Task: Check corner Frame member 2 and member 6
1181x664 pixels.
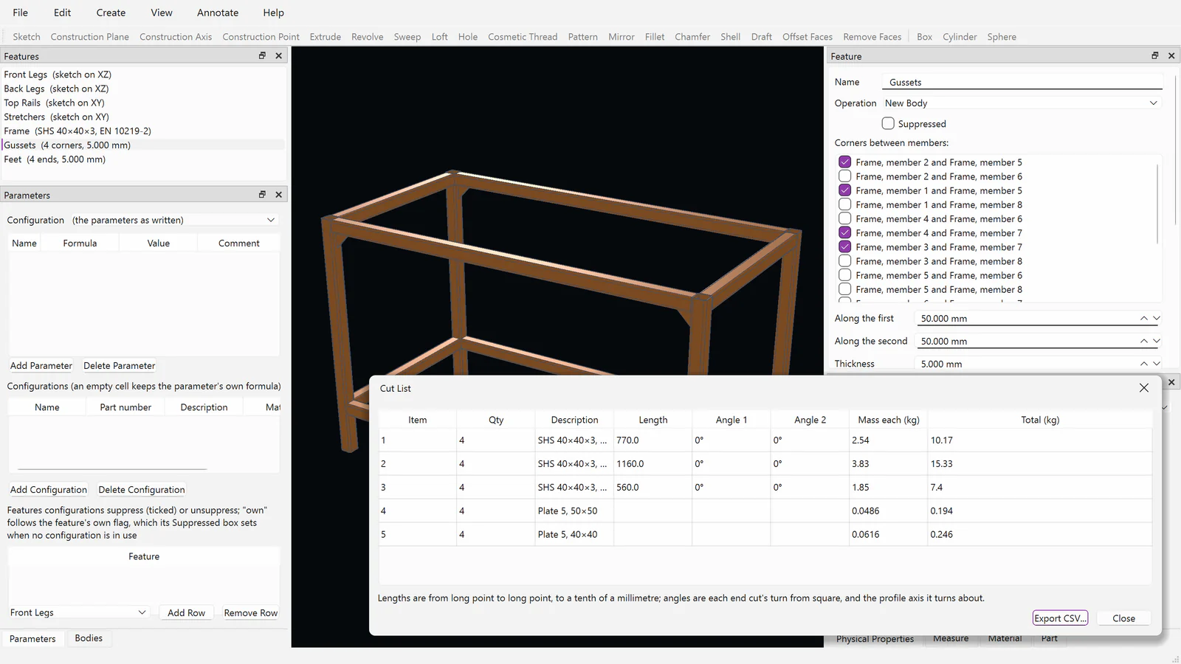Action: pyautogui.click(x=845, y=176)
